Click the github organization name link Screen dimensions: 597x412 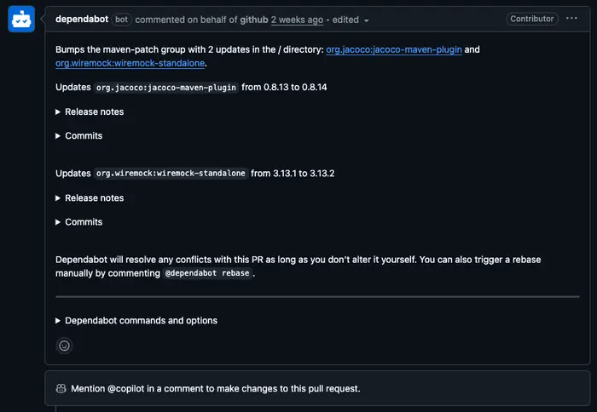pyautogui.click(x=256, y=20)
